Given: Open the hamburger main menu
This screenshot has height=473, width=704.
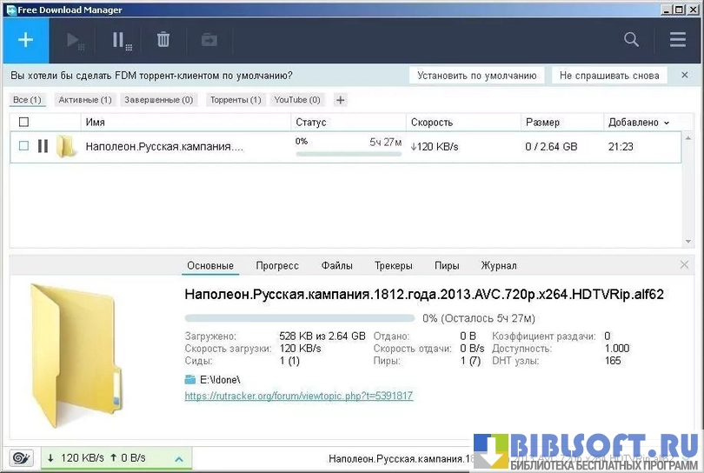Looking at the screenshot, I should (x=678, y=40).
